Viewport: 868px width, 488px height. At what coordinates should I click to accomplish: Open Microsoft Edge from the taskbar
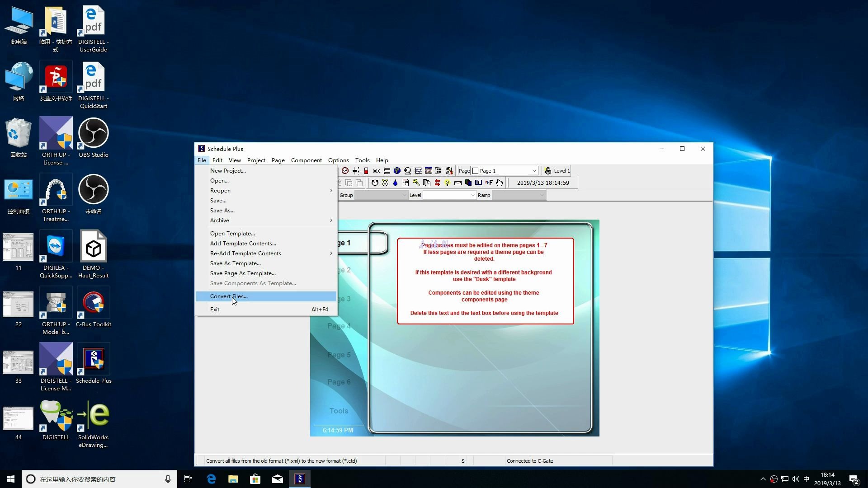(211, 479)
